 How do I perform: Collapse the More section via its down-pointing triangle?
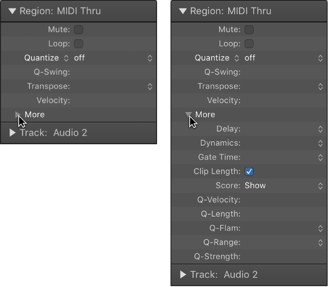[x=188, y=115]
